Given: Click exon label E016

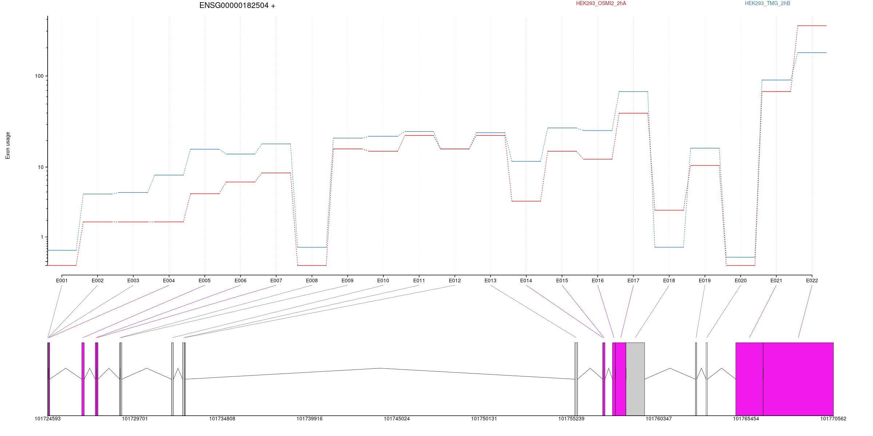Looking at the screenshot, I should (598, 280).
